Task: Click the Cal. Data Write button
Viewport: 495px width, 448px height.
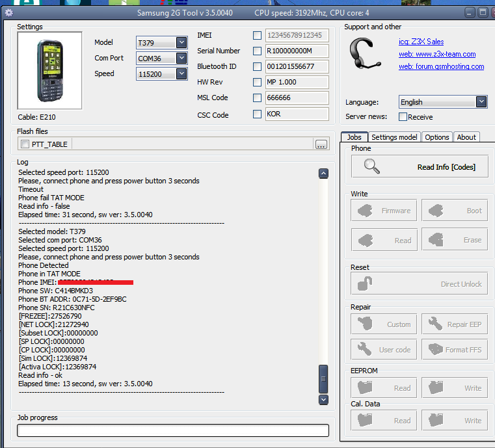Action: click(455, 420)
